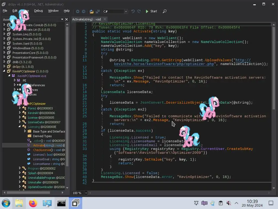Click the License class icon
The height and width of the screenshot is (209, 278).
point(24,117)
